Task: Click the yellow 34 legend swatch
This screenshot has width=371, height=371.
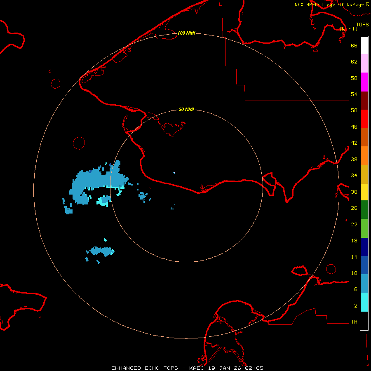Action: point(364,192)
